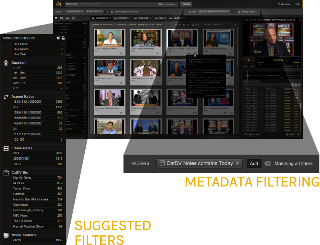Jump to the next hit in player
Screen dimensions: 320x245
click(252, 66)
